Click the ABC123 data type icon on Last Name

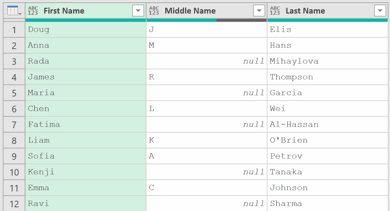click(x=275, y=11)
